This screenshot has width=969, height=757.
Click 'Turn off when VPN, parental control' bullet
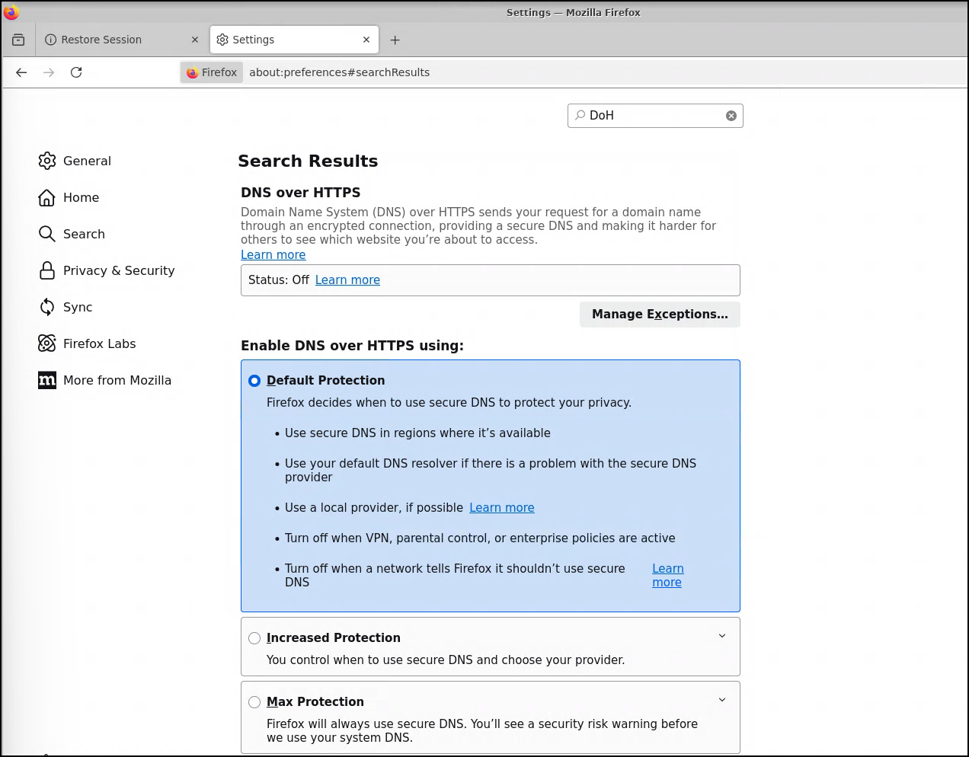pyautogui.click(x=480, y=538)
